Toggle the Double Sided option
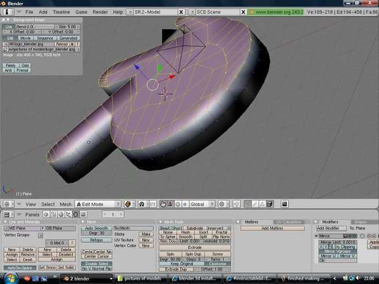Viewport: 379px width, 284px height. click(97, 264)
